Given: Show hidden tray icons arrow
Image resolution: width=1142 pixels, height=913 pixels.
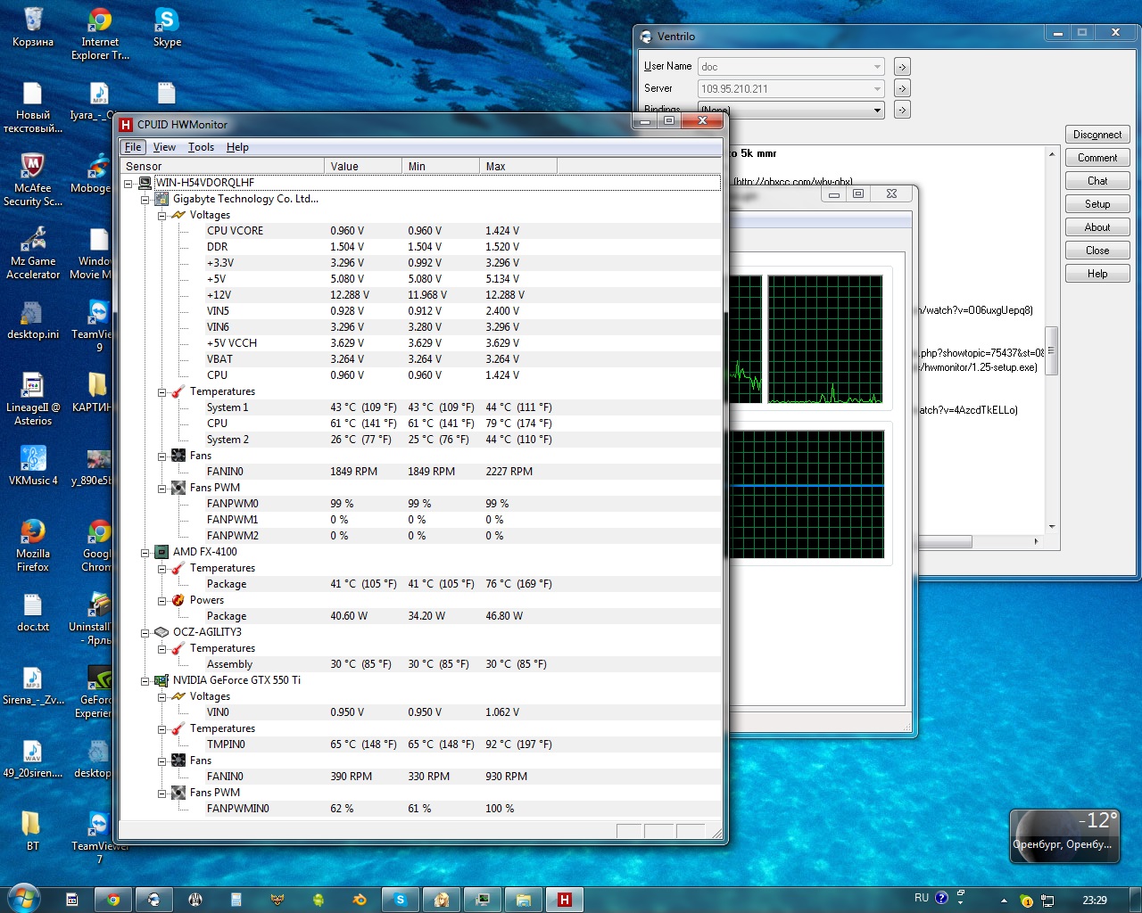Looking at the screenshot, I should [1004, 901].
